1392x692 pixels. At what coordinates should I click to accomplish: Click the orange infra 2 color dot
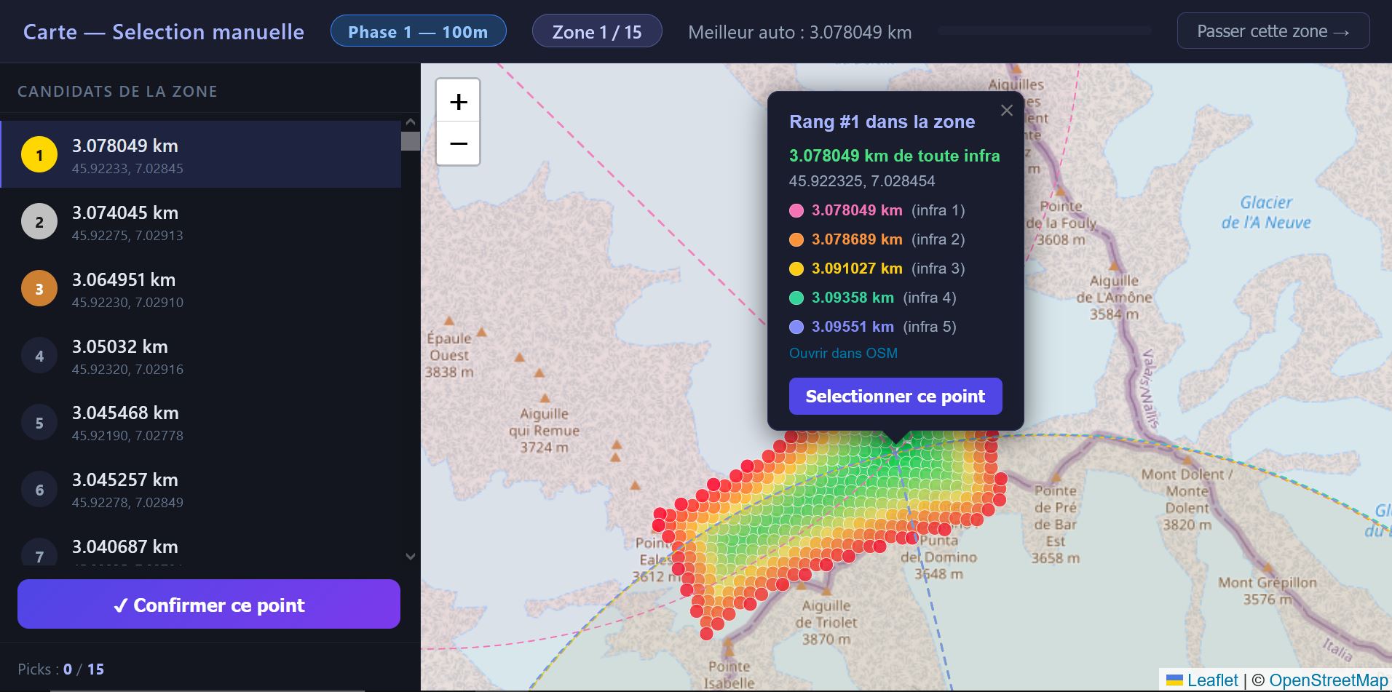(x=796, y=239)
